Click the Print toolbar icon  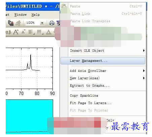coord(52,23)
